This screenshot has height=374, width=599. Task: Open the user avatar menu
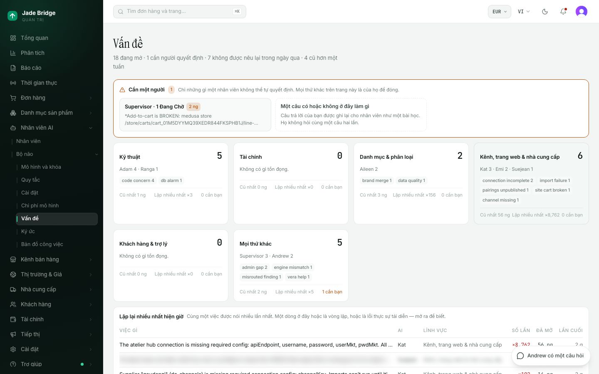(582, 12)
